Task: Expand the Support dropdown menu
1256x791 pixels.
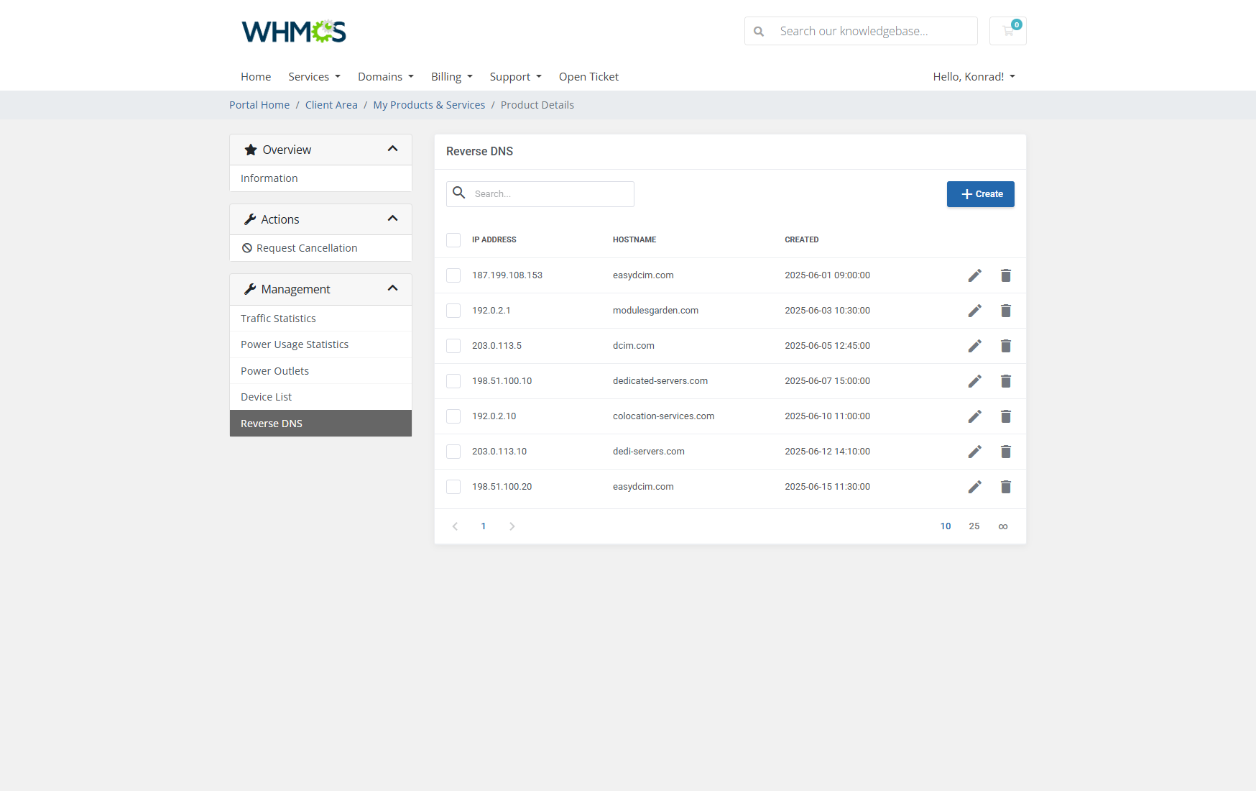Action: [x=515, y=77]
